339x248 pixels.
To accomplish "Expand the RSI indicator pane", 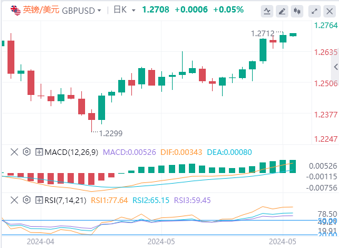I will [39, 200].
